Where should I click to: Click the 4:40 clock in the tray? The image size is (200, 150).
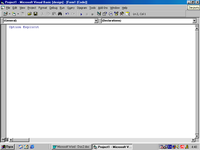point(194,147)
